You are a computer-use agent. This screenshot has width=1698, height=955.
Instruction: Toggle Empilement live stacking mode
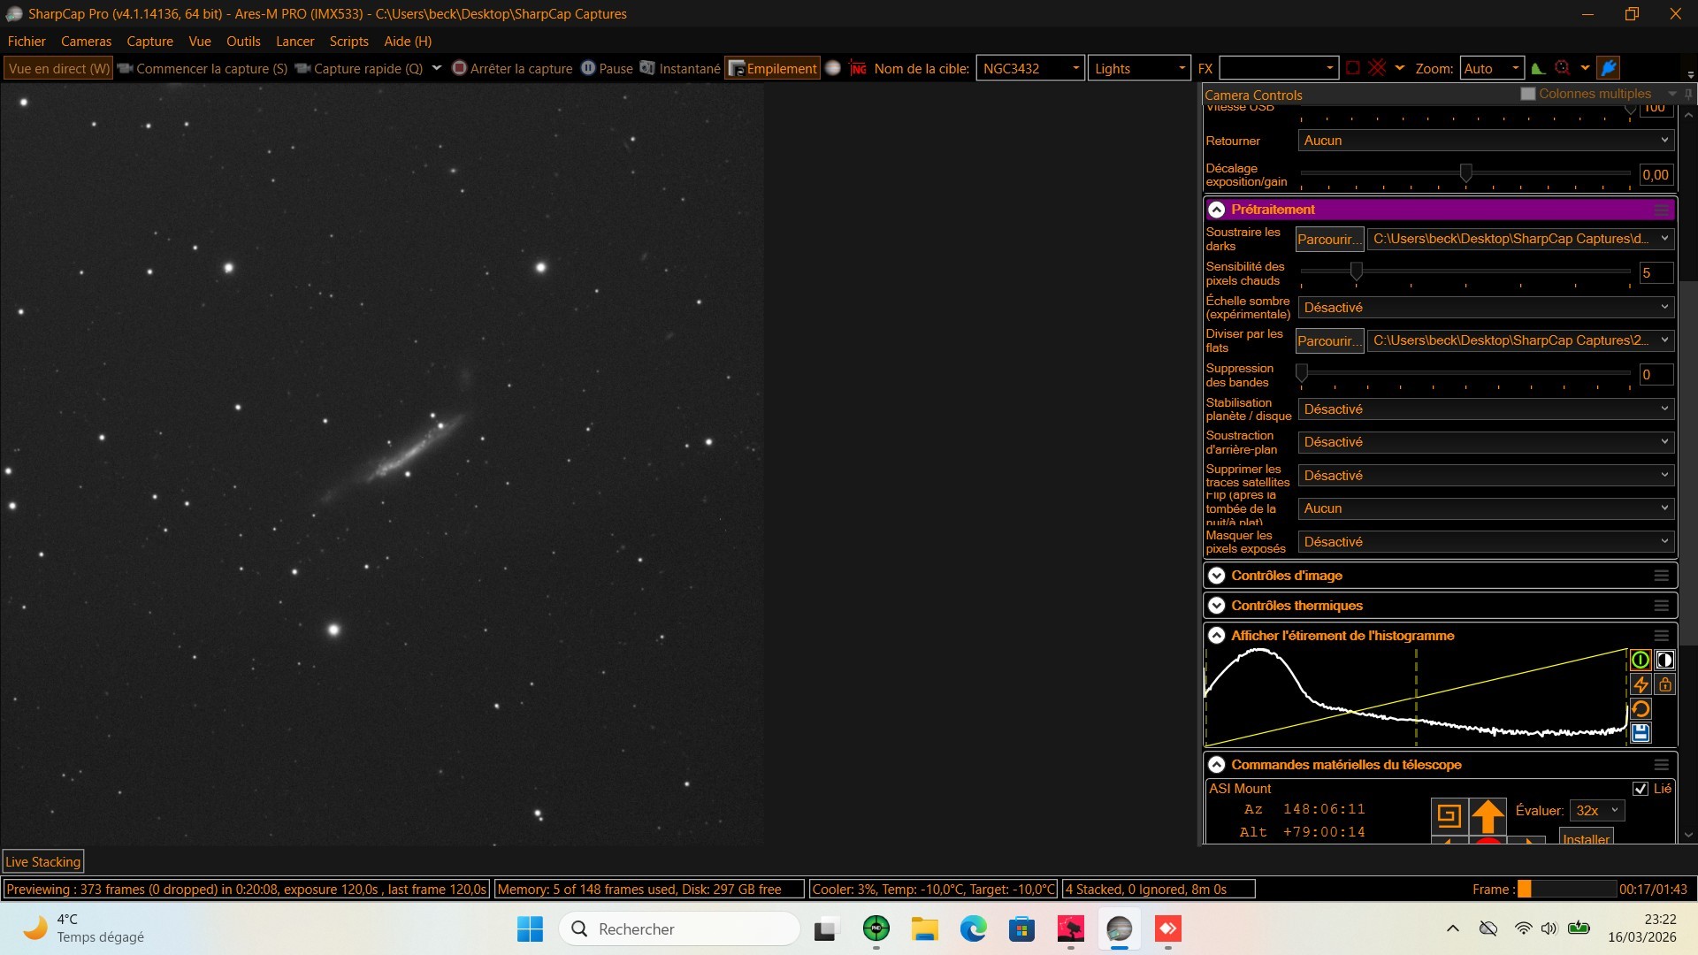[773, 68]
